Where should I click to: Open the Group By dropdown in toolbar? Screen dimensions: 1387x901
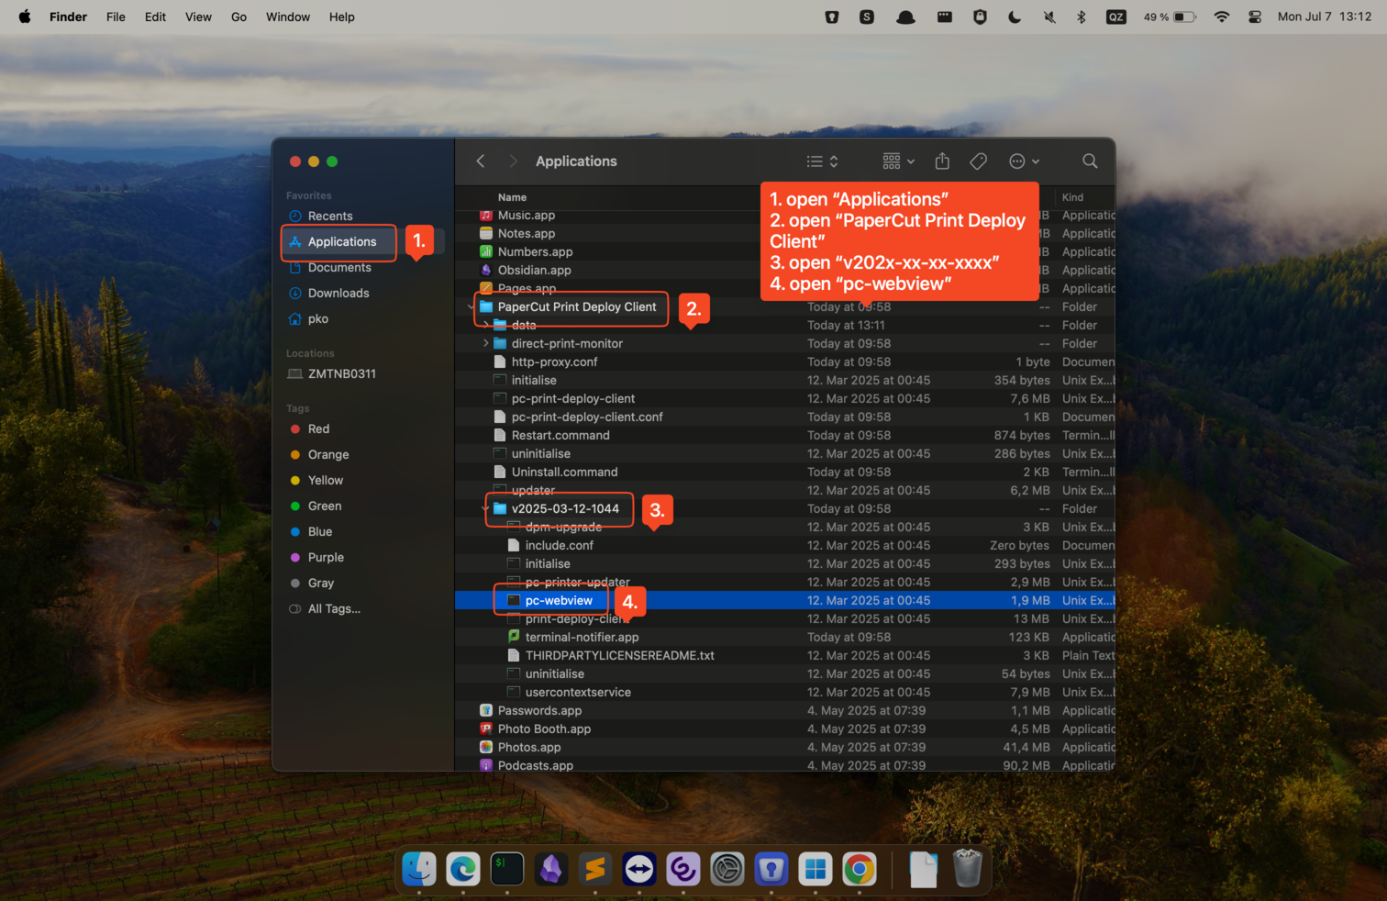pos(898,161)
